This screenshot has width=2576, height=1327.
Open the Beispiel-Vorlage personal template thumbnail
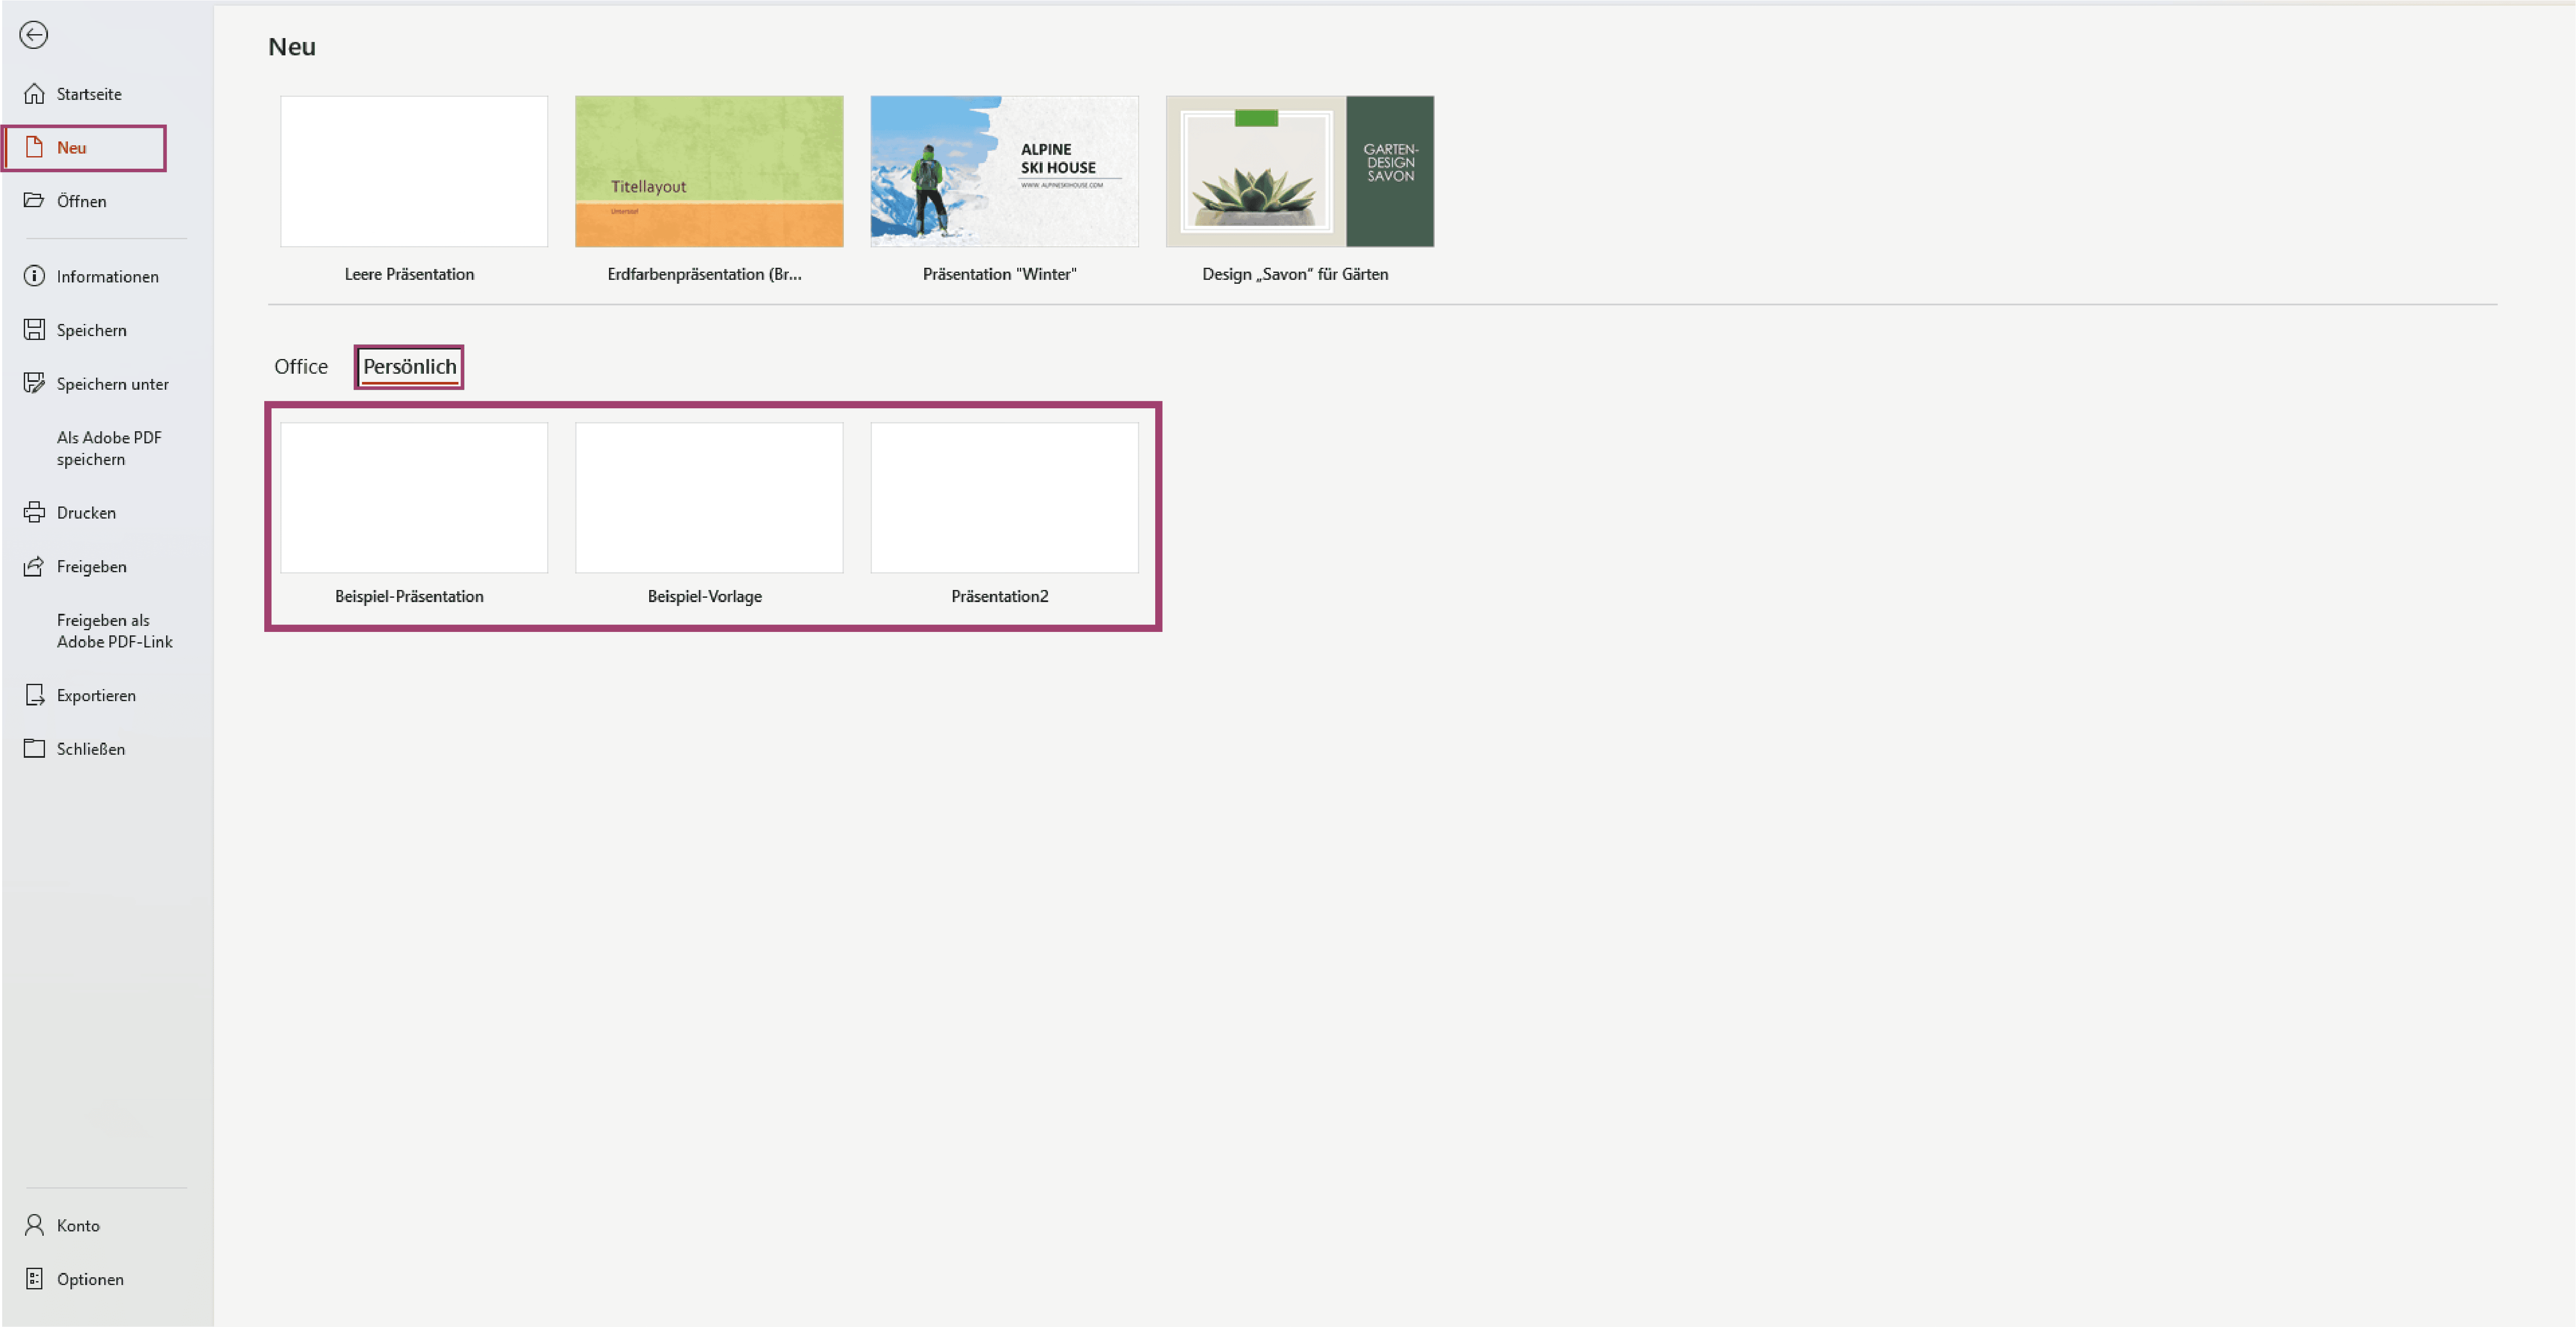(x=709, y=497)
